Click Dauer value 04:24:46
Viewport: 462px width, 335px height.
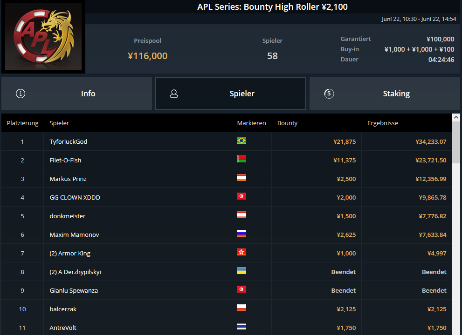pyautogui.click(x=441, y=60)
